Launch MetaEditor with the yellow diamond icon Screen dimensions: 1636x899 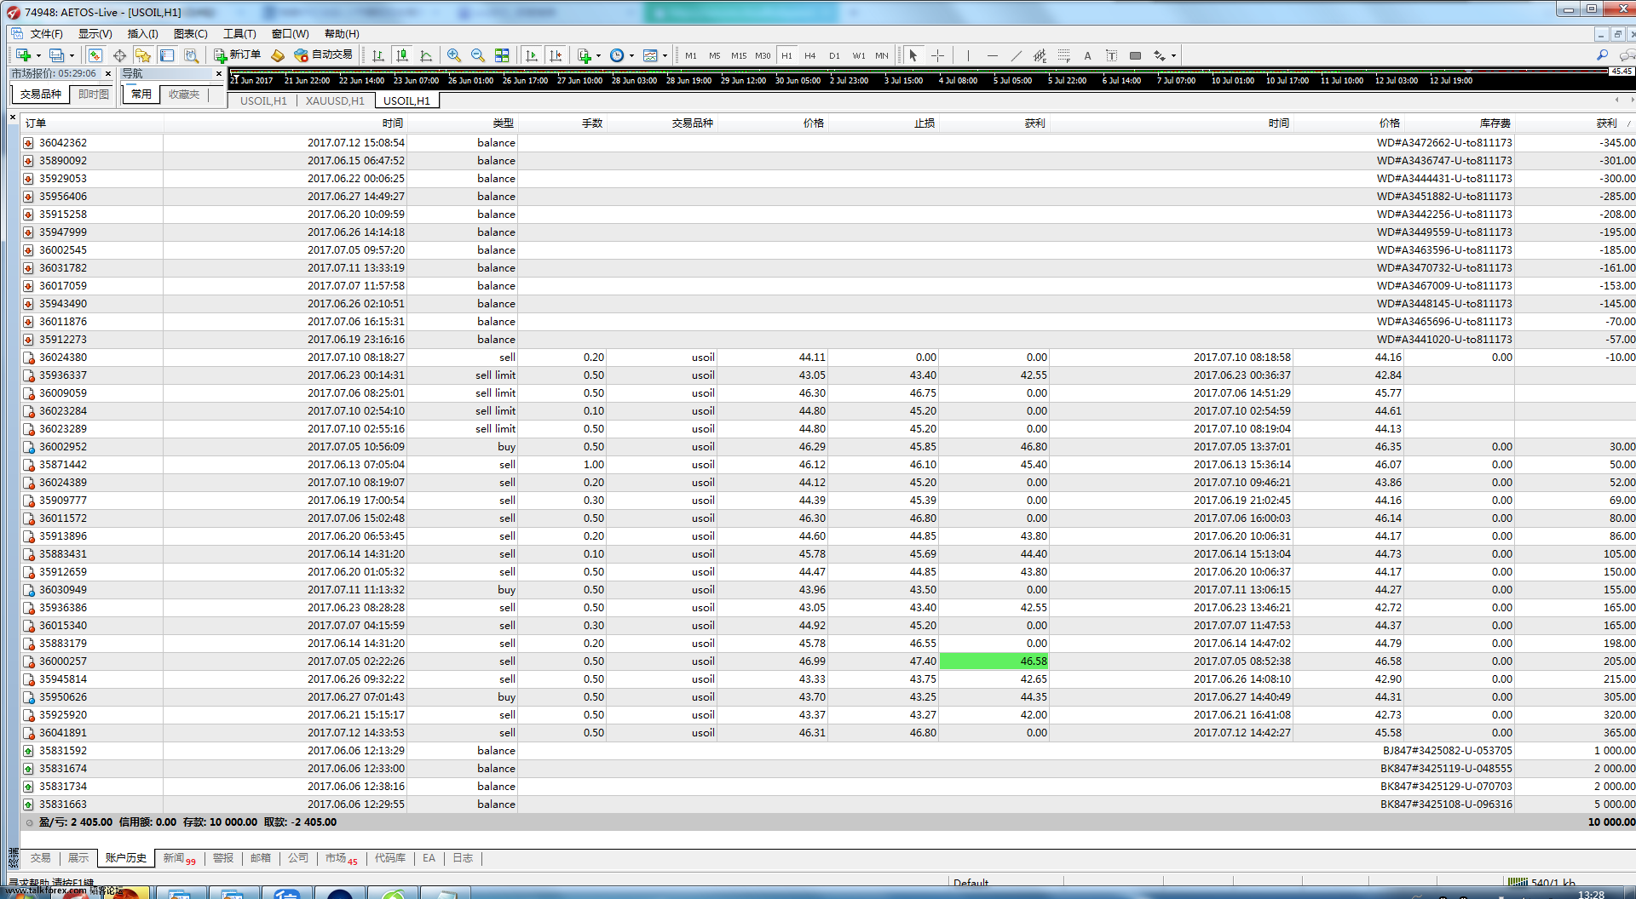click(x=278, y=55)
